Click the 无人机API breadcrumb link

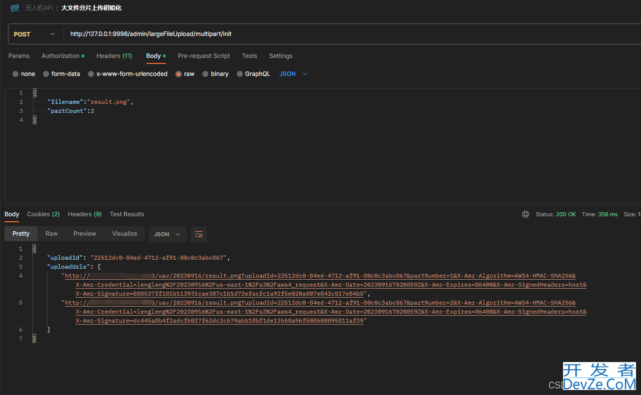(39, 8)
